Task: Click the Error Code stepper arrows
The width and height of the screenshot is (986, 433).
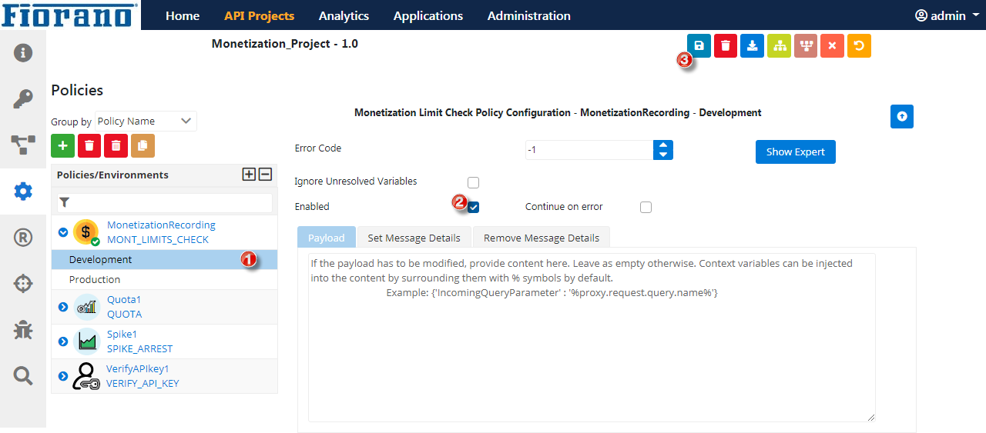Action: [663, 149]
